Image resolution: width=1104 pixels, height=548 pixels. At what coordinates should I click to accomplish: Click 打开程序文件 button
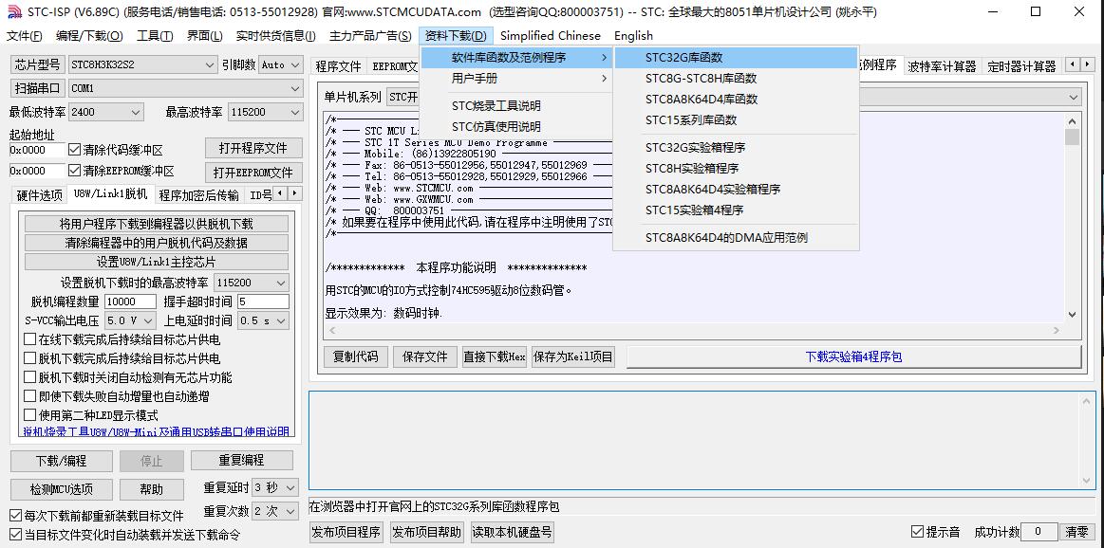tap(253, 149)
